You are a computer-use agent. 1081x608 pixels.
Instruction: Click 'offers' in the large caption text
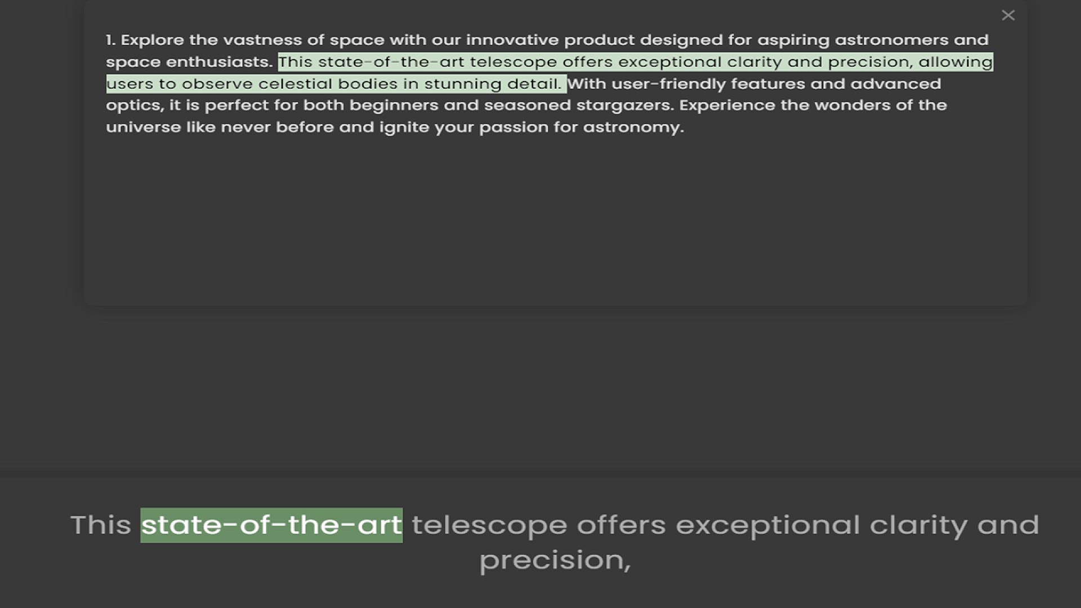click(621, 525)
